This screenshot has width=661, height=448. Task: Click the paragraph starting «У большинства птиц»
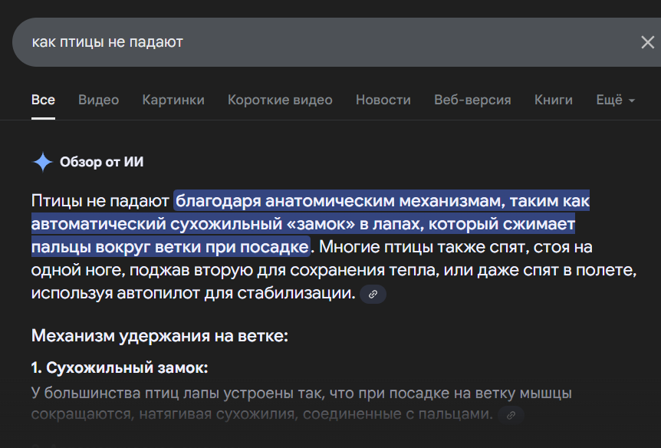pyautogui.click(x=301, y=404)
